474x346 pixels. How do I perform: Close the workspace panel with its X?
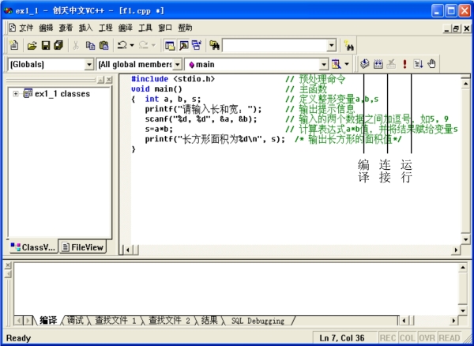click(109, 80)
